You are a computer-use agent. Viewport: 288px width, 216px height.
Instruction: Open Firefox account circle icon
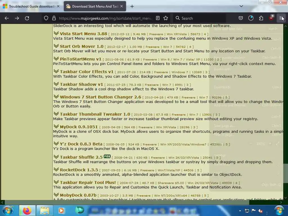tap(251, 18)
